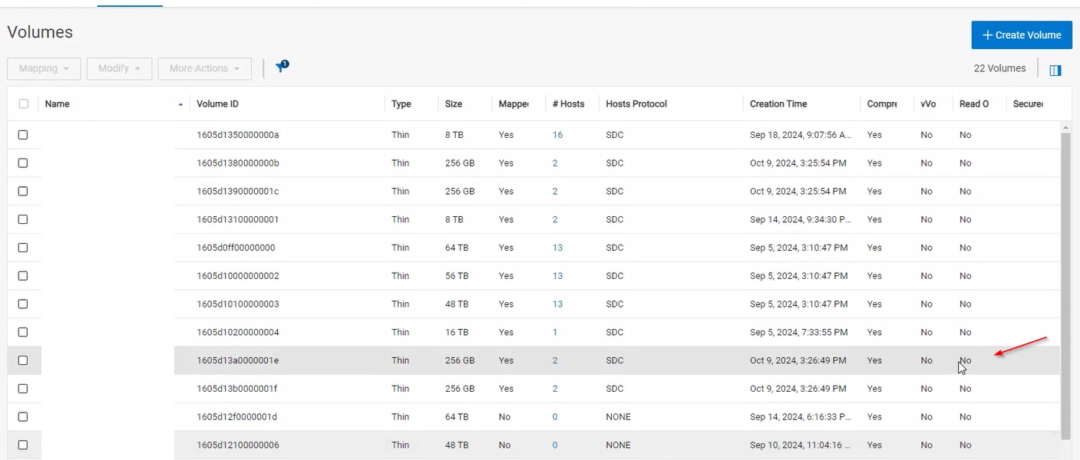Toggle the select-all header checkbox
The image size is (1080, 460).
click(x=23, y=104)
